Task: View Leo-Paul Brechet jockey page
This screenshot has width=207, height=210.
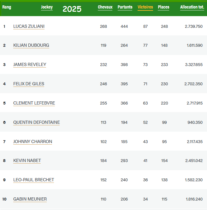Action: pyautogui.click(x=33, y=180)
